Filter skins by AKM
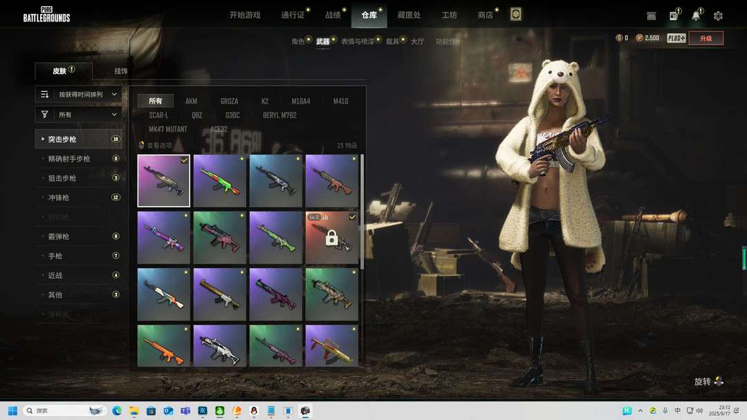The image size is (747, 420). tap(192, 101)
